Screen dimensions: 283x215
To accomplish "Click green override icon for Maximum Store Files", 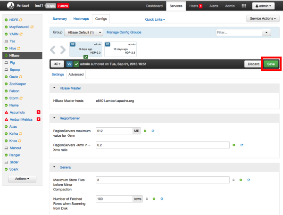I will point(241,180).
